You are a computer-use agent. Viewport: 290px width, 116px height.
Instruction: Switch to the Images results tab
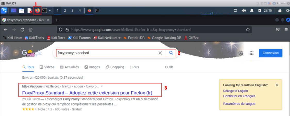[92, 67]
